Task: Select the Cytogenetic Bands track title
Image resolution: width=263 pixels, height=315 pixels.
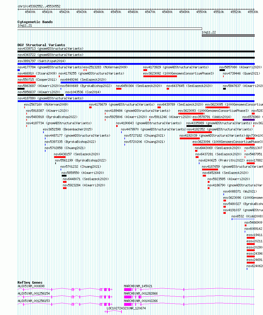Action: (35, 22)
